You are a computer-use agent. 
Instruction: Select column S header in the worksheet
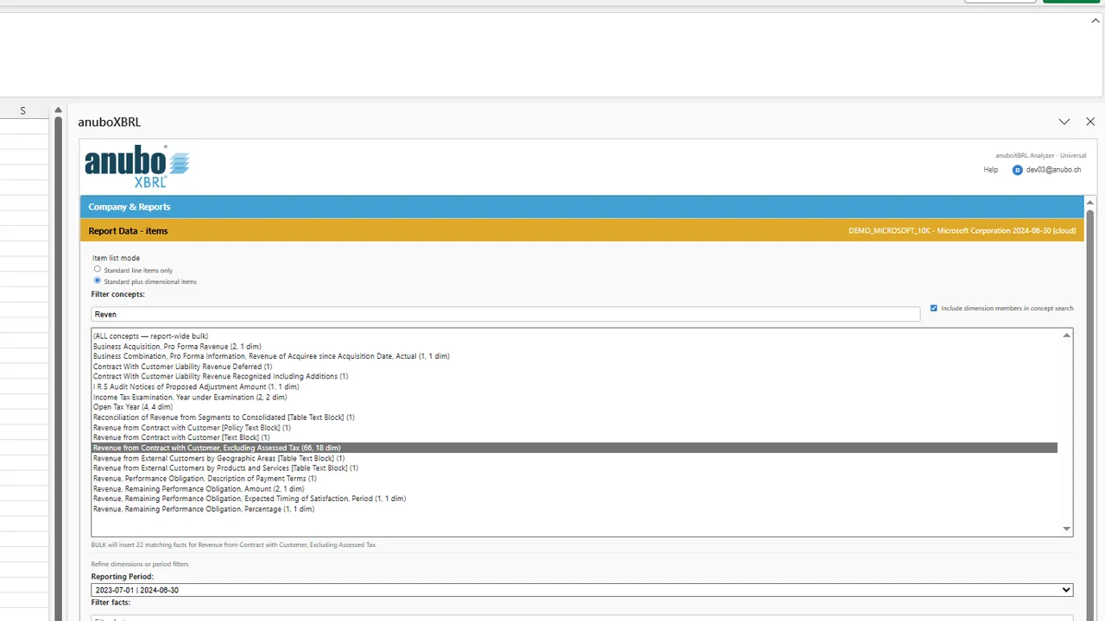[x=23, y=110]
